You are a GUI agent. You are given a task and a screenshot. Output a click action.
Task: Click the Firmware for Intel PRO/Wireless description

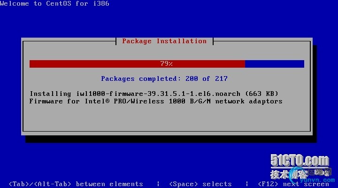156,101
